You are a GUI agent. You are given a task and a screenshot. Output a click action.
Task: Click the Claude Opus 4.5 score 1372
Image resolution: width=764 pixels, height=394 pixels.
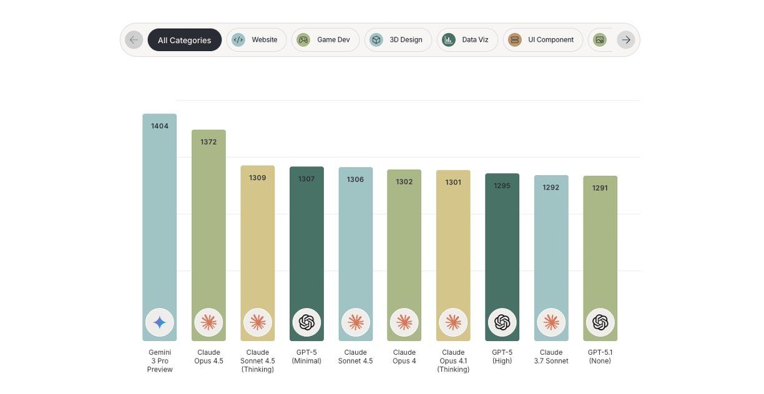208,142
